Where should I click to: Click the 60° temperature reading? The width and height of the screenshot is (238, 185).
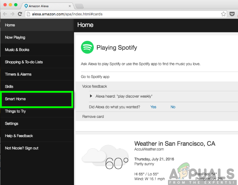117,163
